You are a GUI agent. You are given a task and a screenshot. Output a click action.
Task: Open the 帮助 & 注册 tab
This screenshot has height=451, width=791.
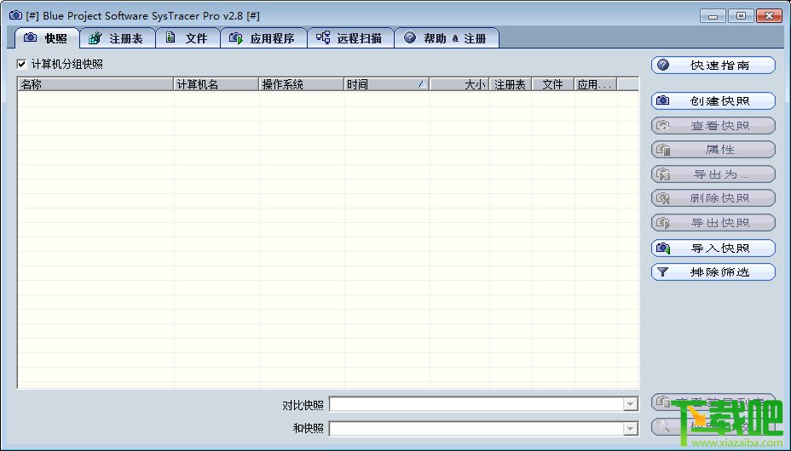pos(447,38)
